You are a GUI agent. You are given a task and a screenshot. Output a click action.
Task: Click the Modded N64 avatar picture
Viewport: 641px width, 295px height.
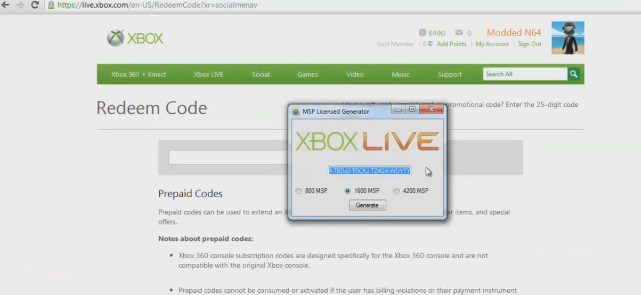[568, 38]
